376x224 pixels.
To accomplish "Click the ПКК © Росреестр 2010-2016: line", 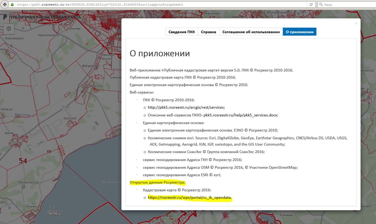I will 169,100.
